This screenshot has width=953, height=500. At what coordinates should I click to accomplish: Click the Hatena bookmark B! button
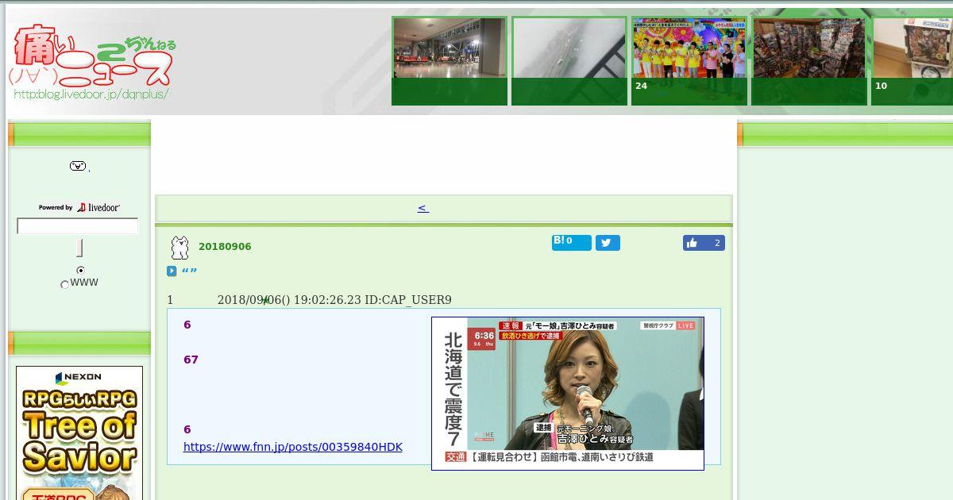(x=572, y=242)
